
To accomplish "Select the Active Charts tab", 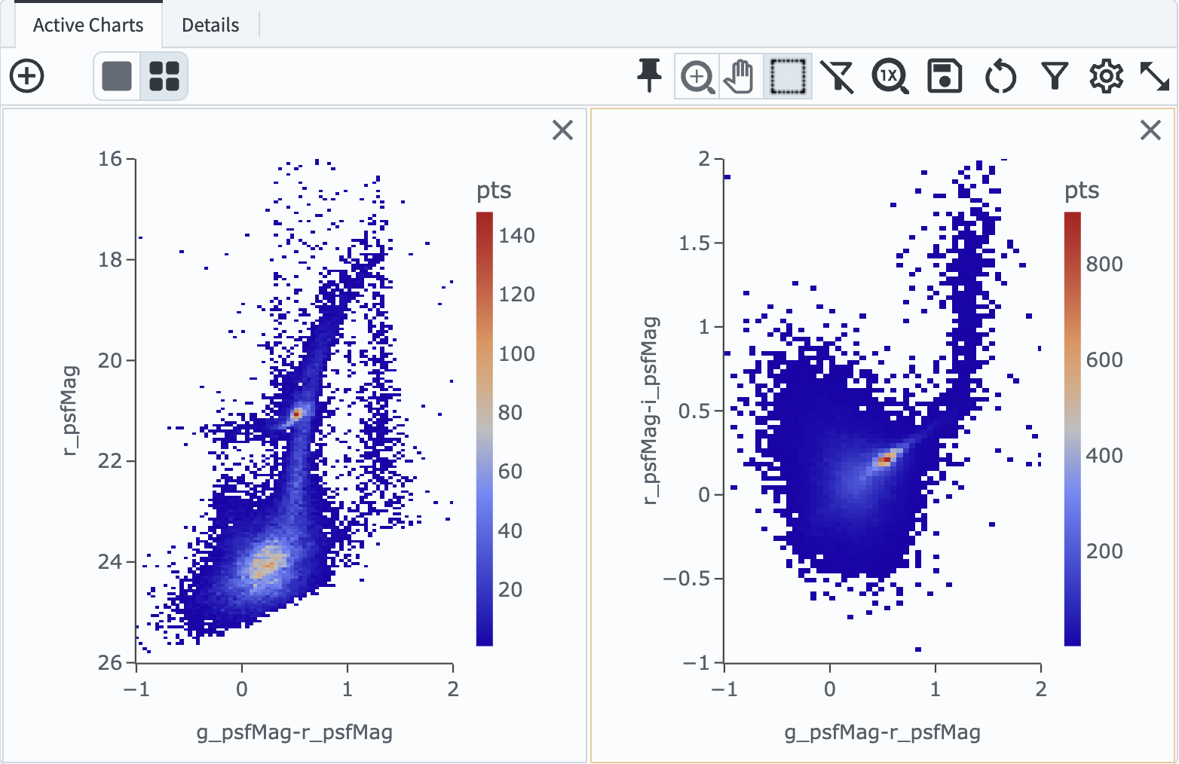I will click(x=87, y=24).
